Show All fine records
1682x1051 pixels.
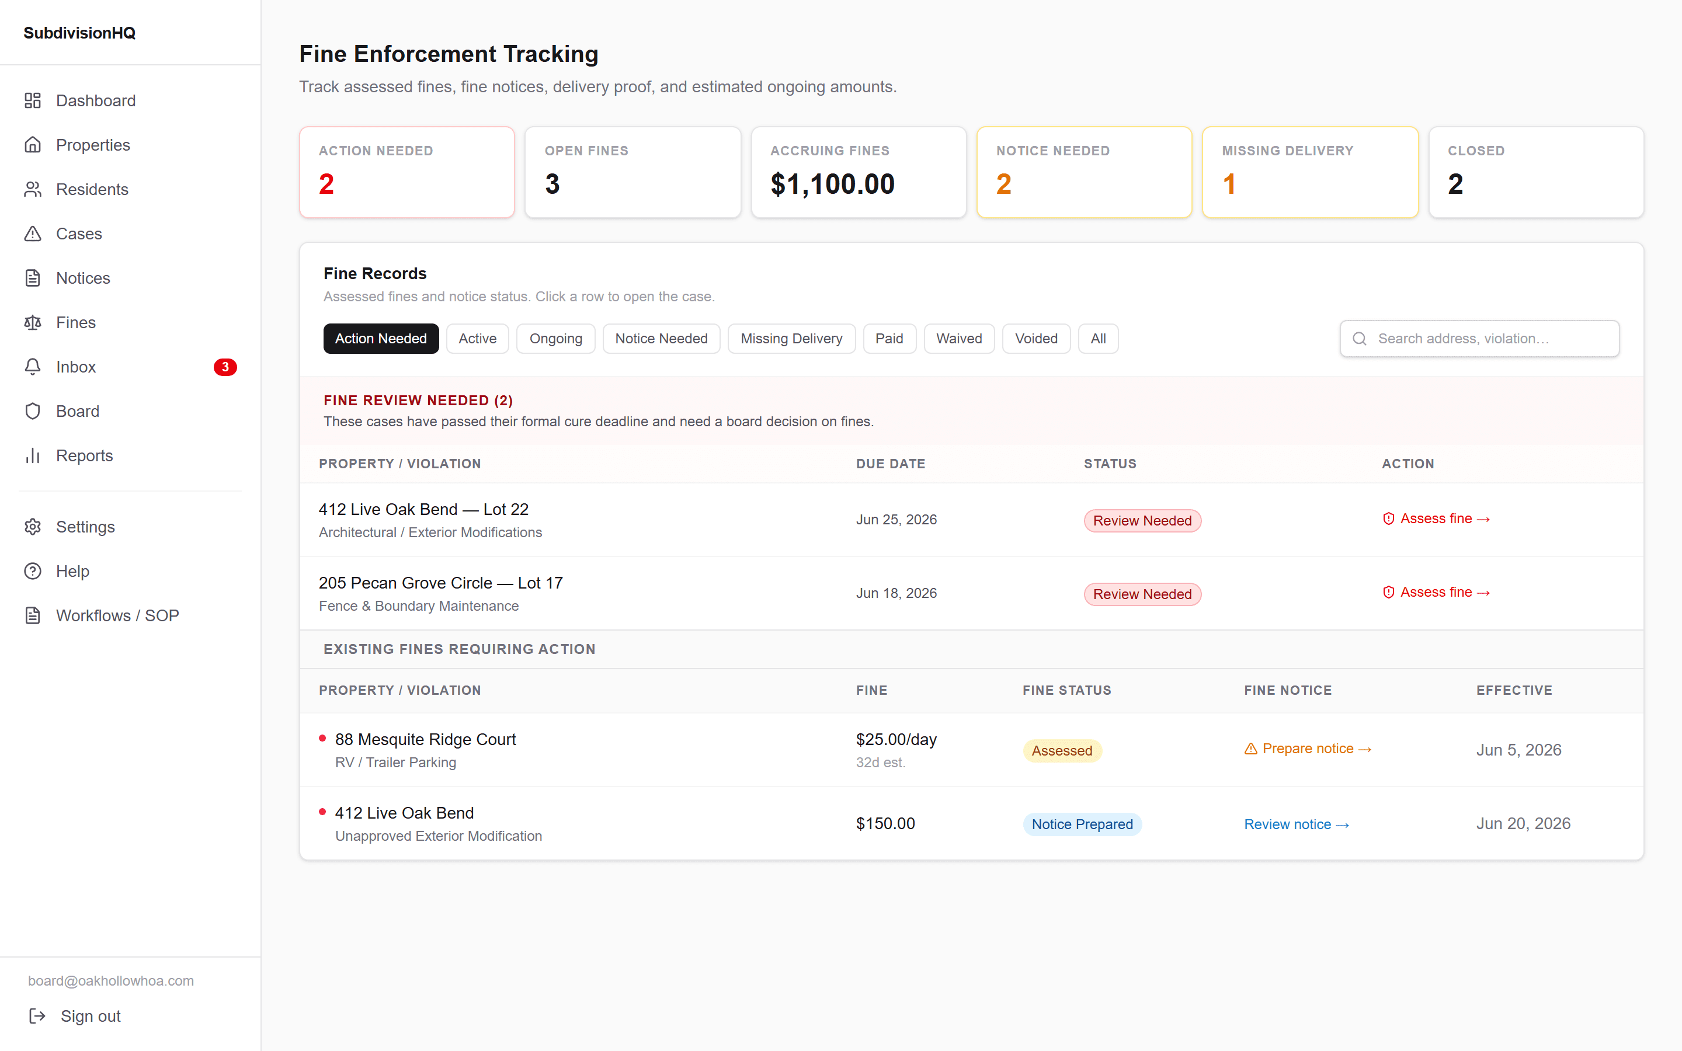pos(1098,339)
